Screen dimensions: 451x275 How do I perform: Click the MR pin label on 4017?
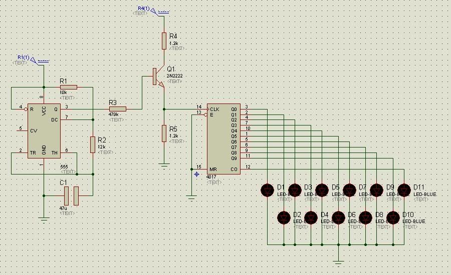tap(213, 169)
